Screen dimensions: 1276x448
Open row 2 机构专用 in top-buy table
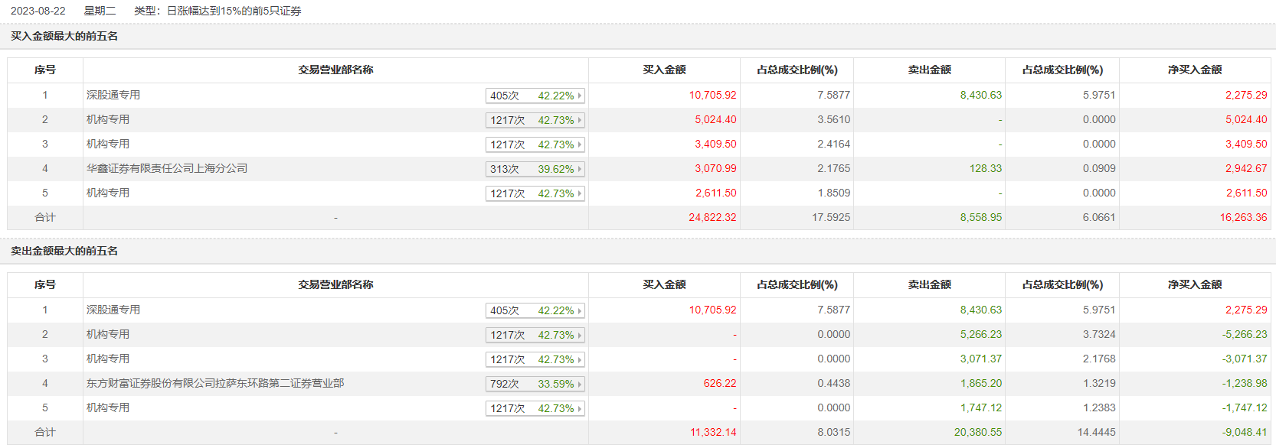[108, 119]
